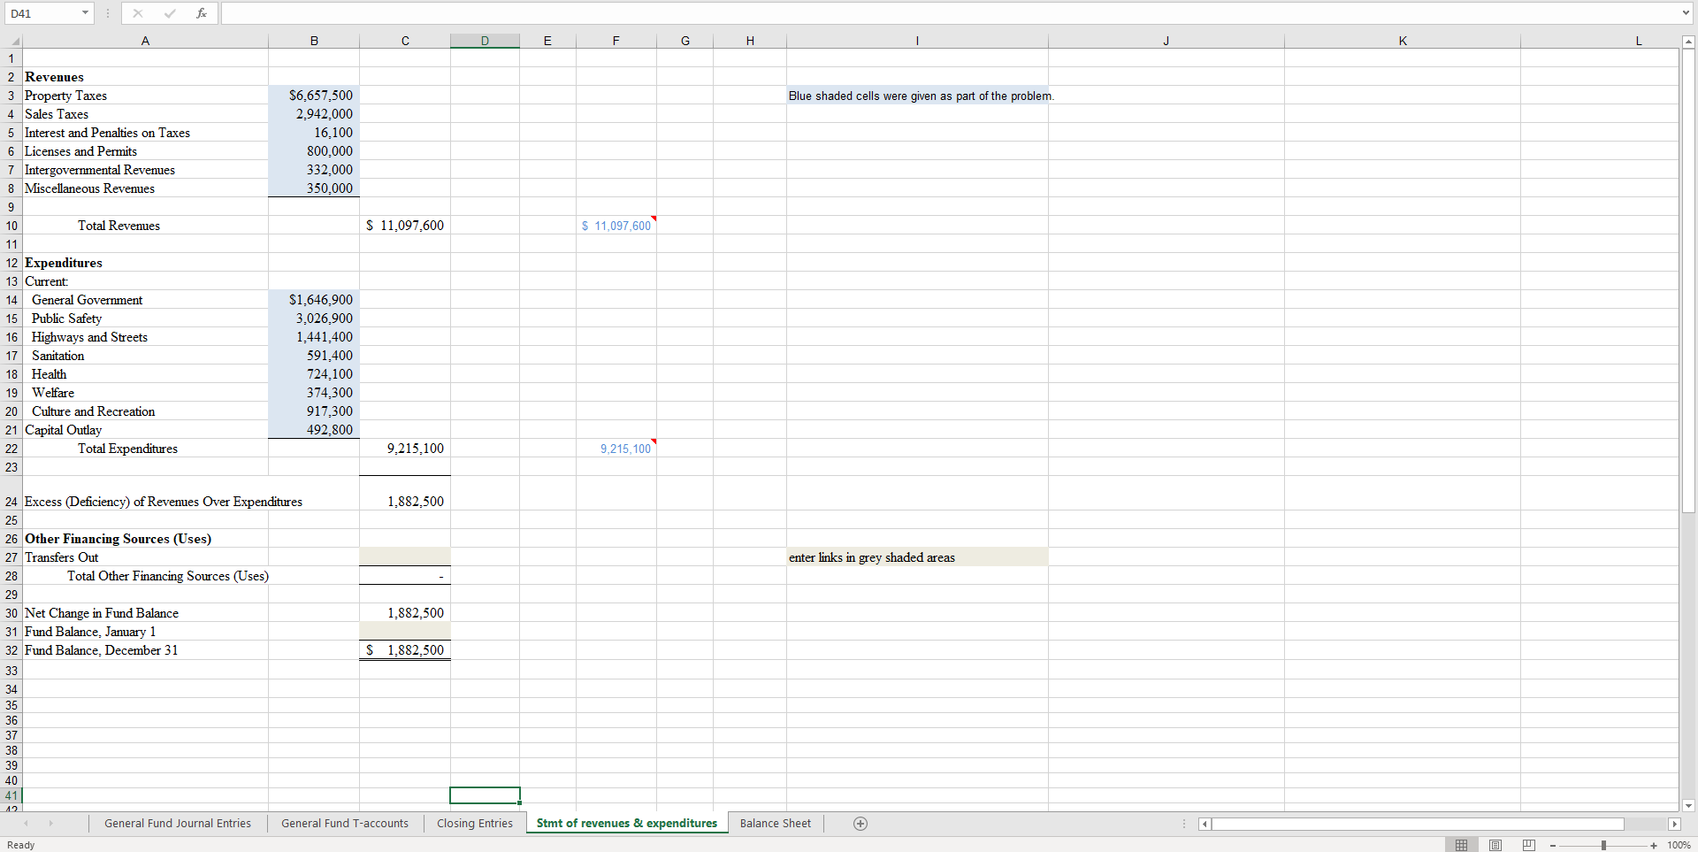Click the Cancel (X) icon in formula bar

(x=137, y=13)
